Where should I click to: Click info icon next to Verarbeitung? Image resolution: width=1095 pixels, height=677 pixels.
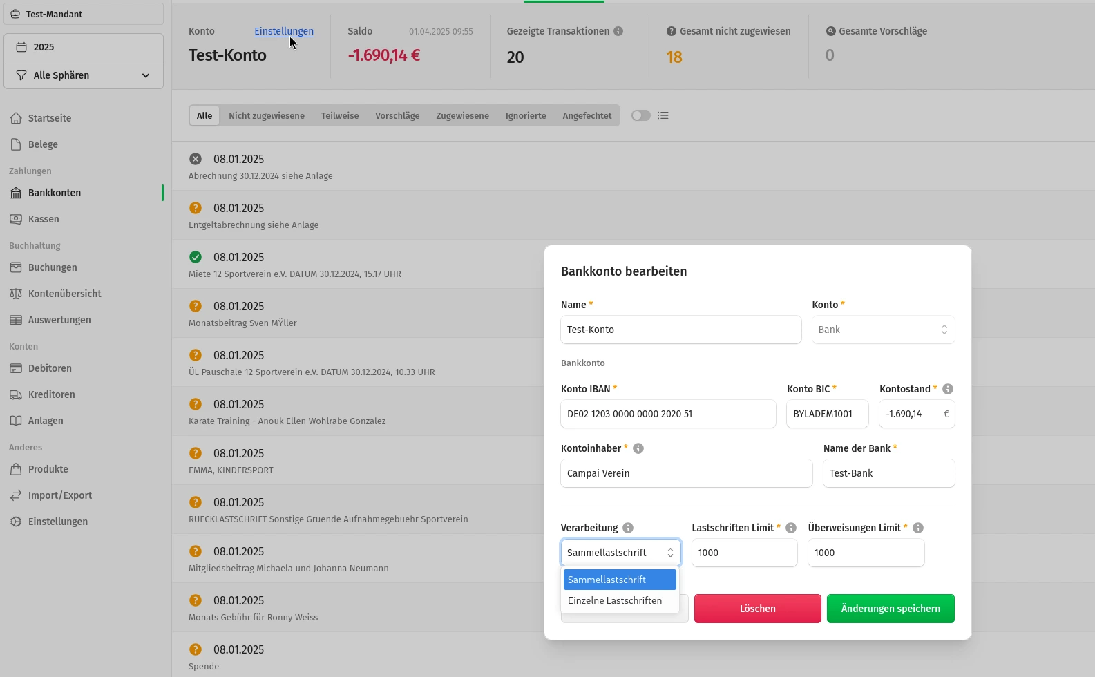628,528
